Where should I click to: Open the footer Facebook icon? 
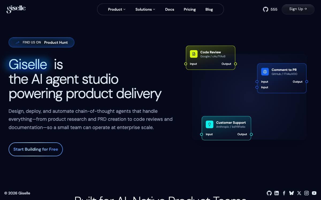[x=284, y=193]
